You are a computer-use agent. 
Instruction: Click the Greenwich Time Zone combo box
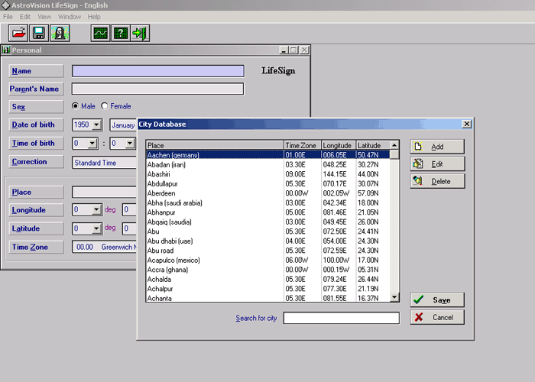click(105, 247)
